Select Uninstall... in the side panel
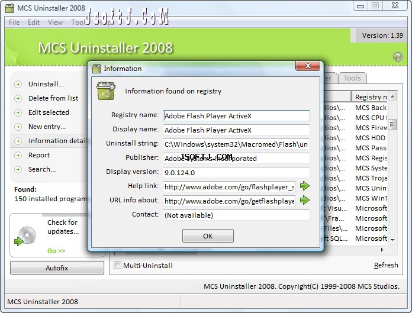The height and width of the screenshot is (313, 412). point(46,84)
